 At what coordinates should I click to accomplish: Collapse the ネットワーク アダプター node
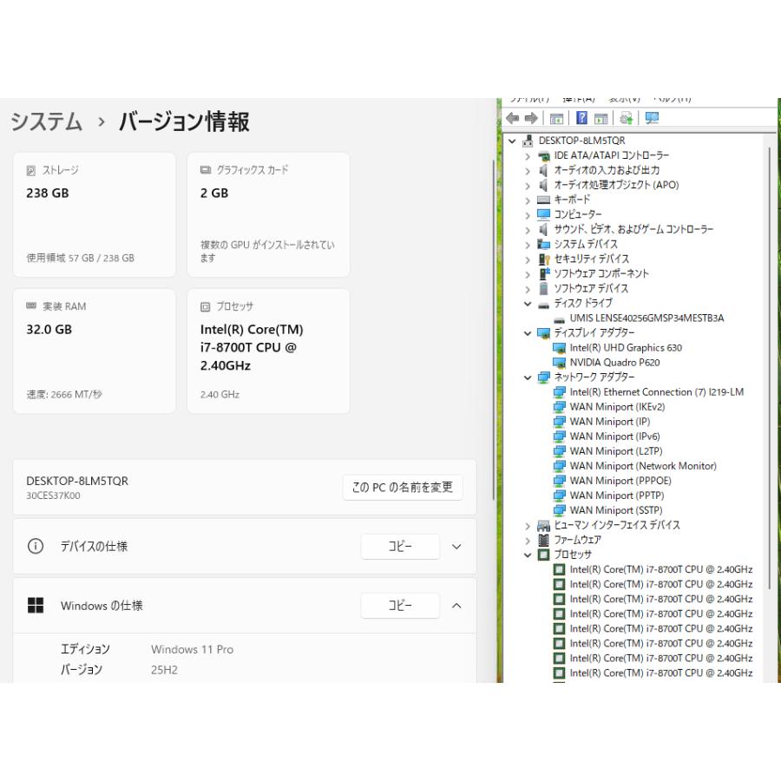[x=528, y=377]
